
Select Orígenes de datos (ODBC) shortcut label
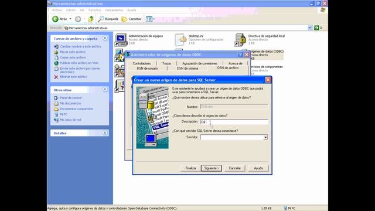point(267,52)
